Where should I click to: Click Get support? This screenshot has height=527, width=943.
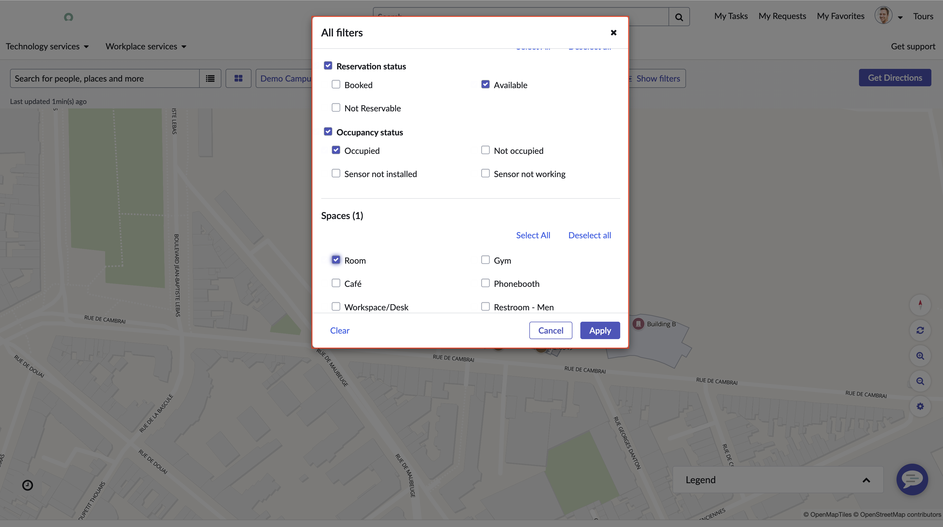(x=913, y=46)
